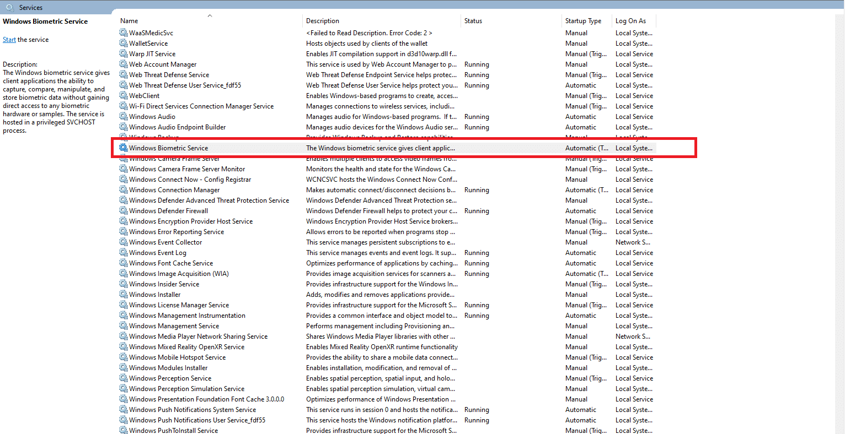Click Manual startup type of Windows Installer
Viewport: 845px width, 434px height.
[576, 295]
